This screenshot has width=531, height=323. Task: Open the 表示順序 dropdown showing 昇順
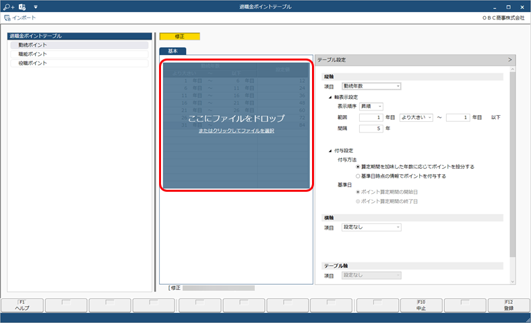click(371, 106)
